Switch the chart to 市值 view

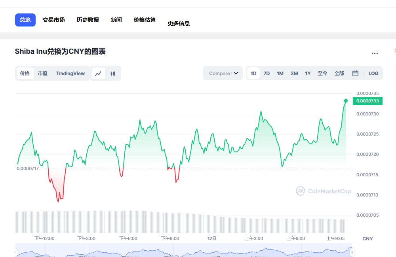pos(42,73)
